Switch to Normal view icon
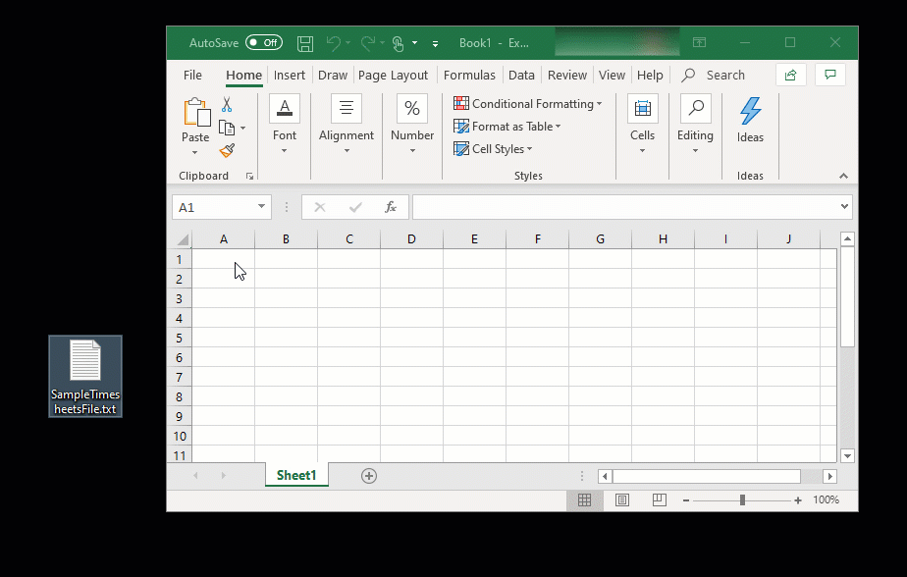This screenshot has height=577, width=907. click(x=585, y=500)
